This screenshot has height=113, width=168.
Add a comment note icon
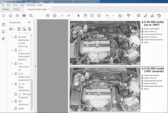click(x=139, y=16)
